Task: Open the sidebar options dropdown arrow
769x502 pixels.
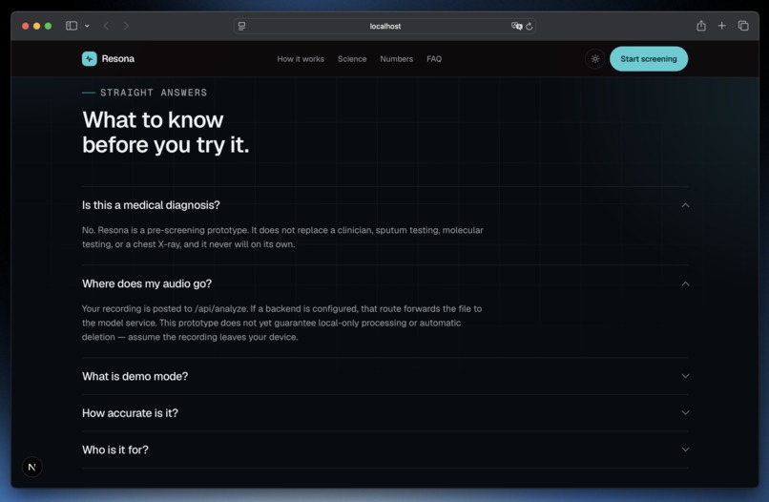Action: pyautogui.click(x=87, y=26)
